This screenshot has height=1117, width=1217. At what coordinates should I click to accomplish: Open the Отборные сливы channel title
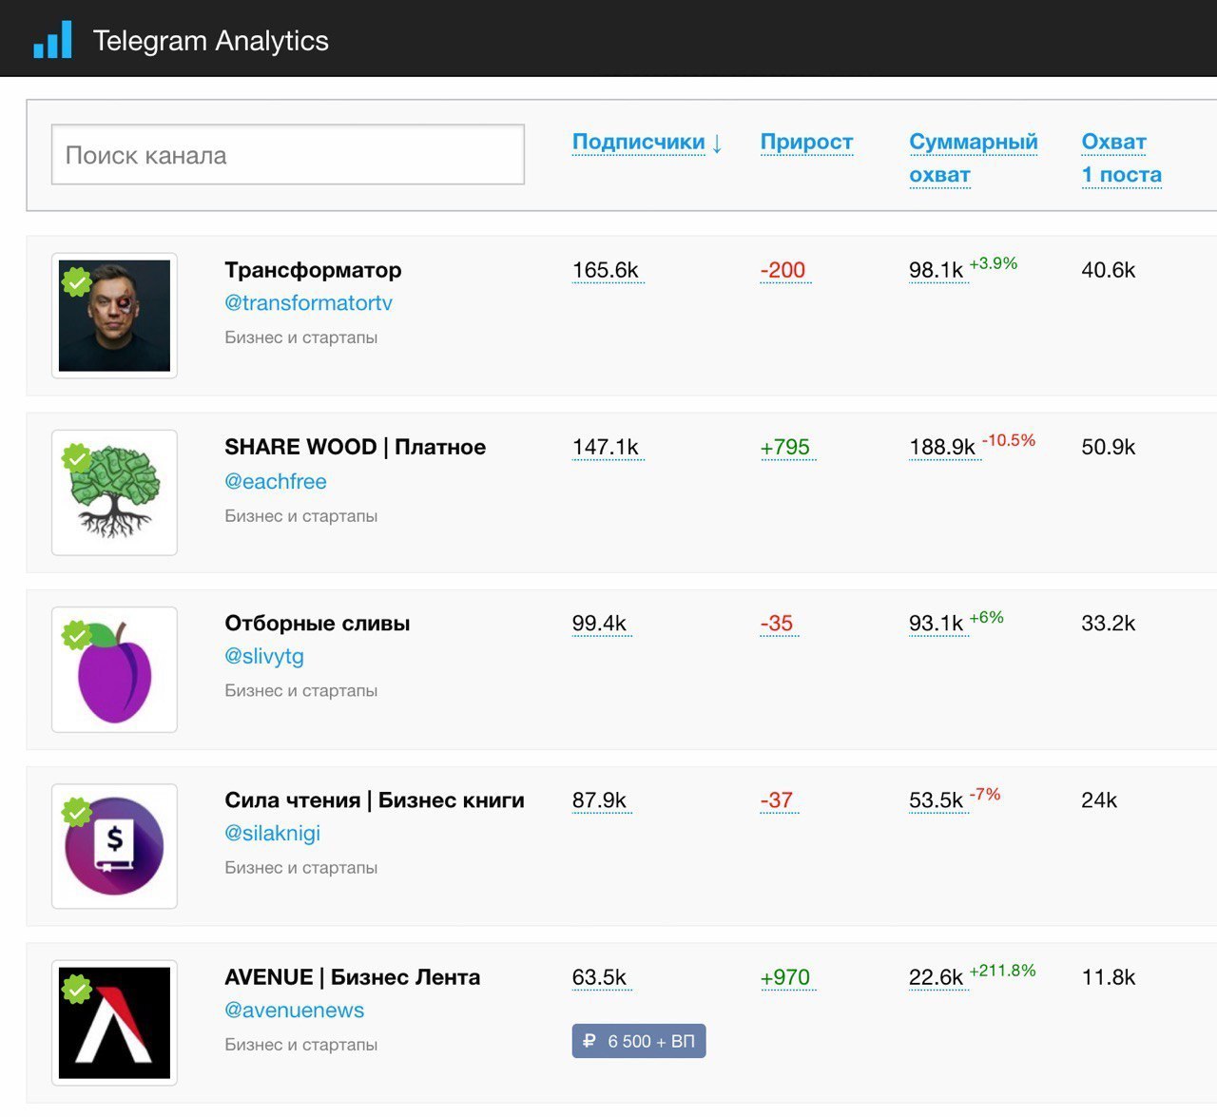(x=318, y=624)
